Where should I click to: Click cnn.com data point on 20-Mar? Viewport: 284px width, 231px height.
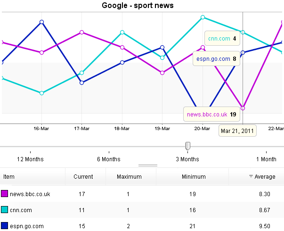tap(203, 17)
